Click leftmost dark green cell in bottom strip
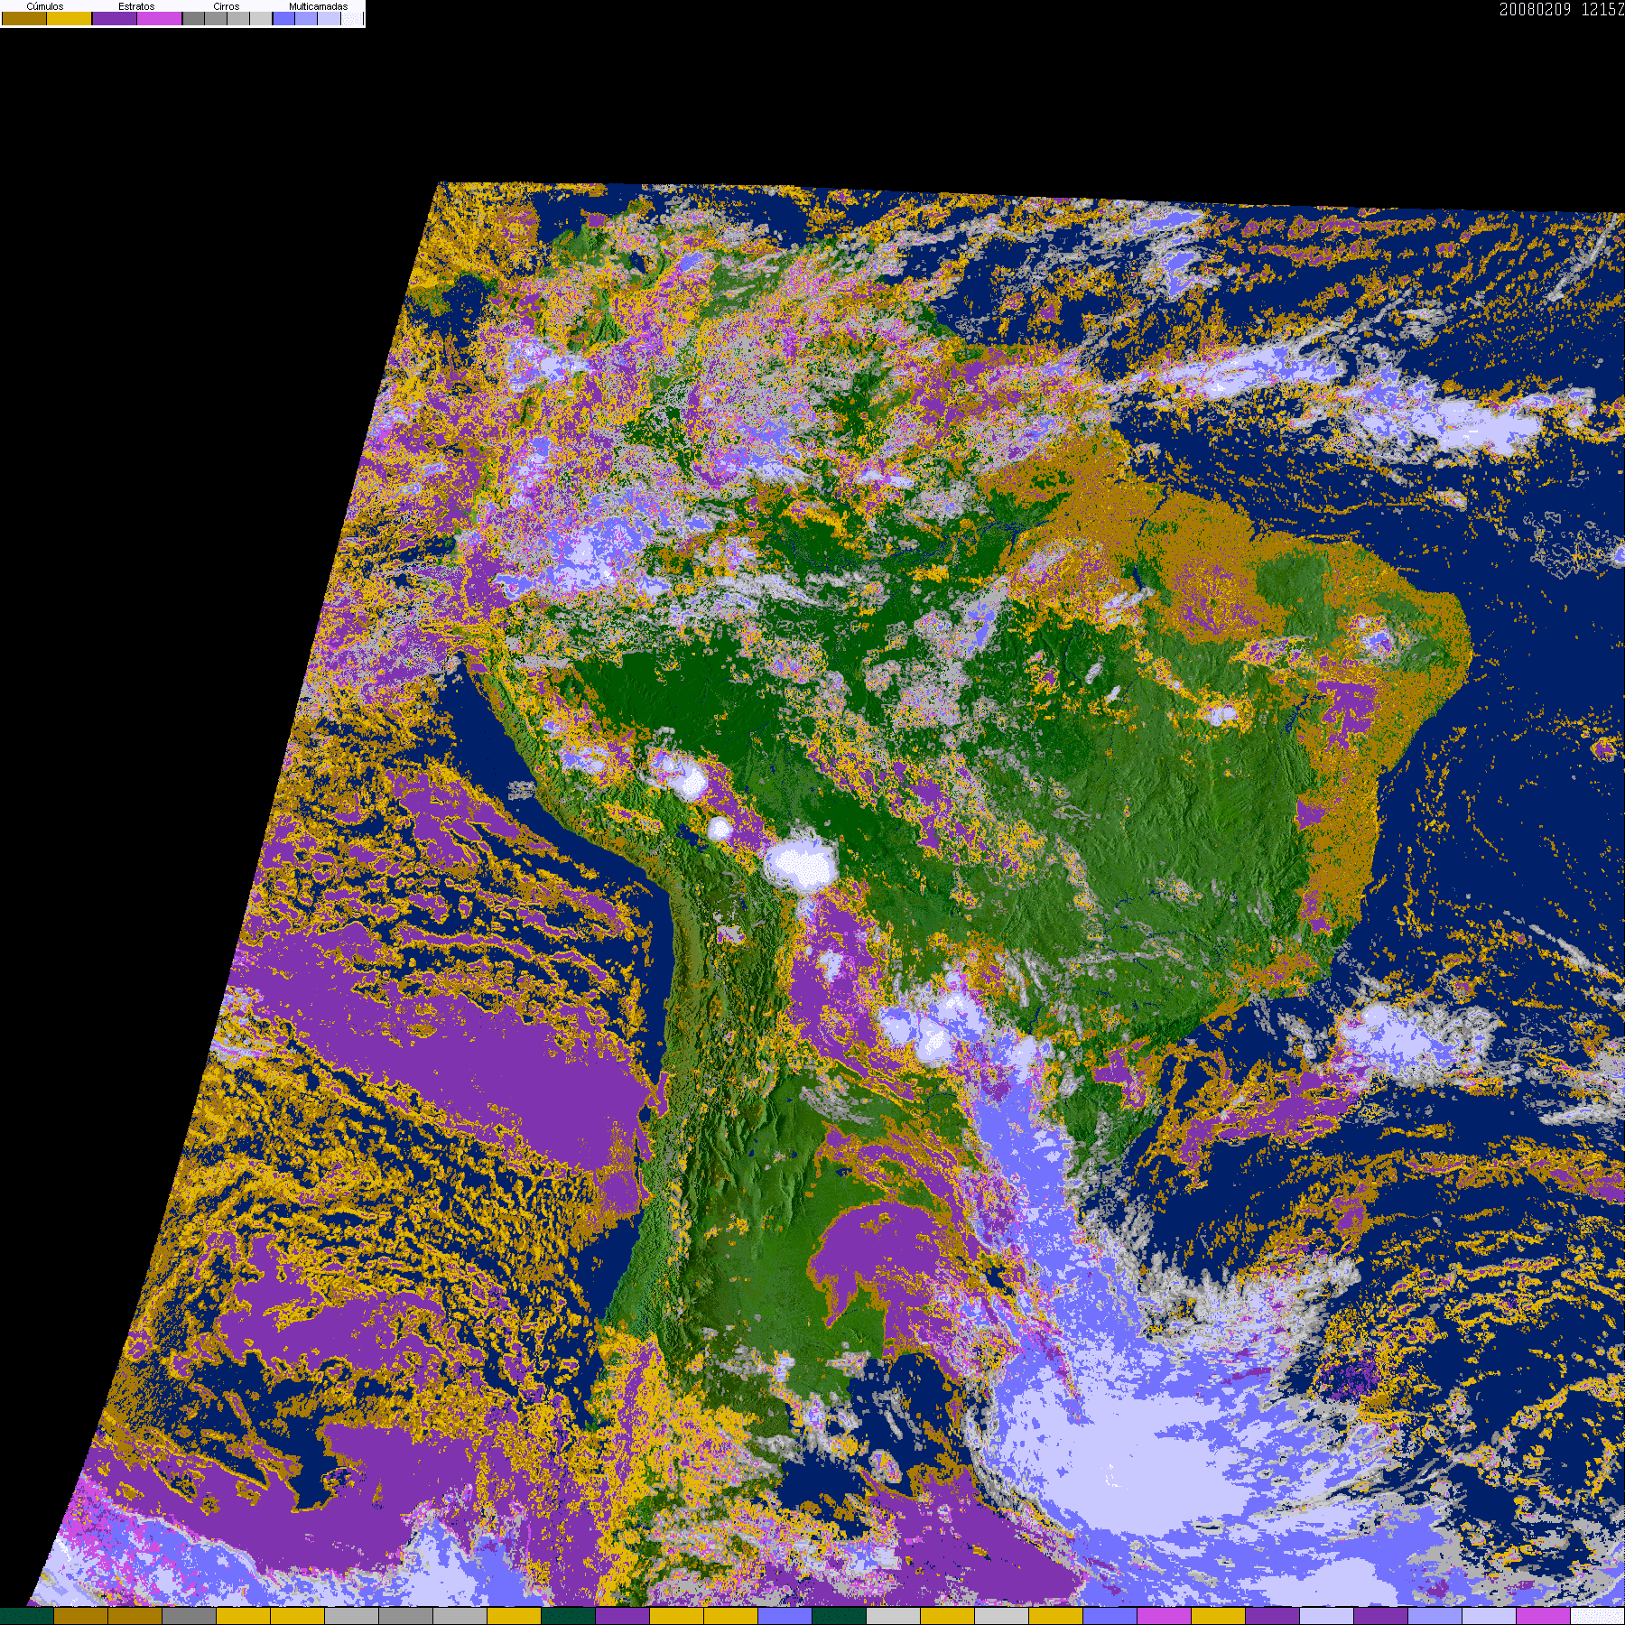This screenshot has width=1625, height=1625. [x=27, y=1616]
